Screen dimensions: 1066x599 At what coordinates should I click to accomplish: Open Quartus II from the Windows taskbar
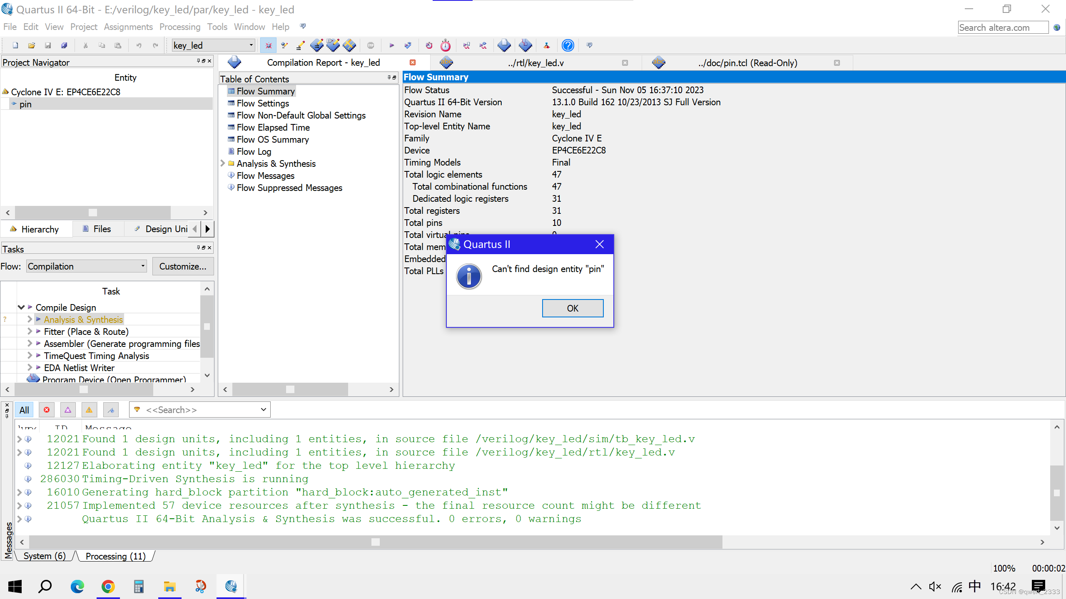231,587
